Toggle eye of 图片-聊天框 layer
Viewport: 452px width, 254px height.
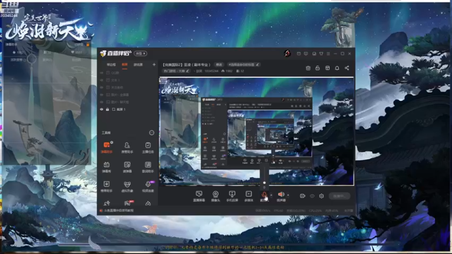102,102
